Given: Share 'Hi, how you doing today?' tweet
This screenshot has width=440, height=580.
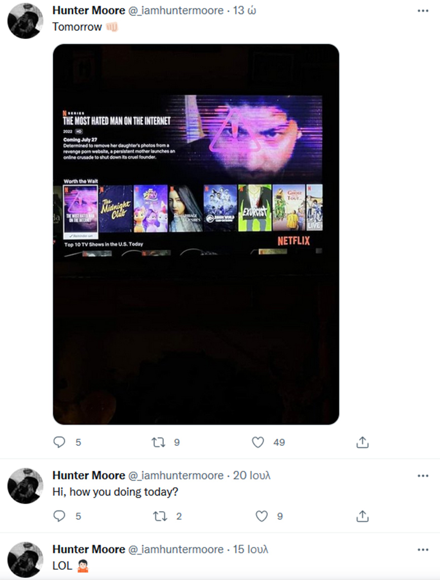Looking at the screenshot, I should 362,516.
